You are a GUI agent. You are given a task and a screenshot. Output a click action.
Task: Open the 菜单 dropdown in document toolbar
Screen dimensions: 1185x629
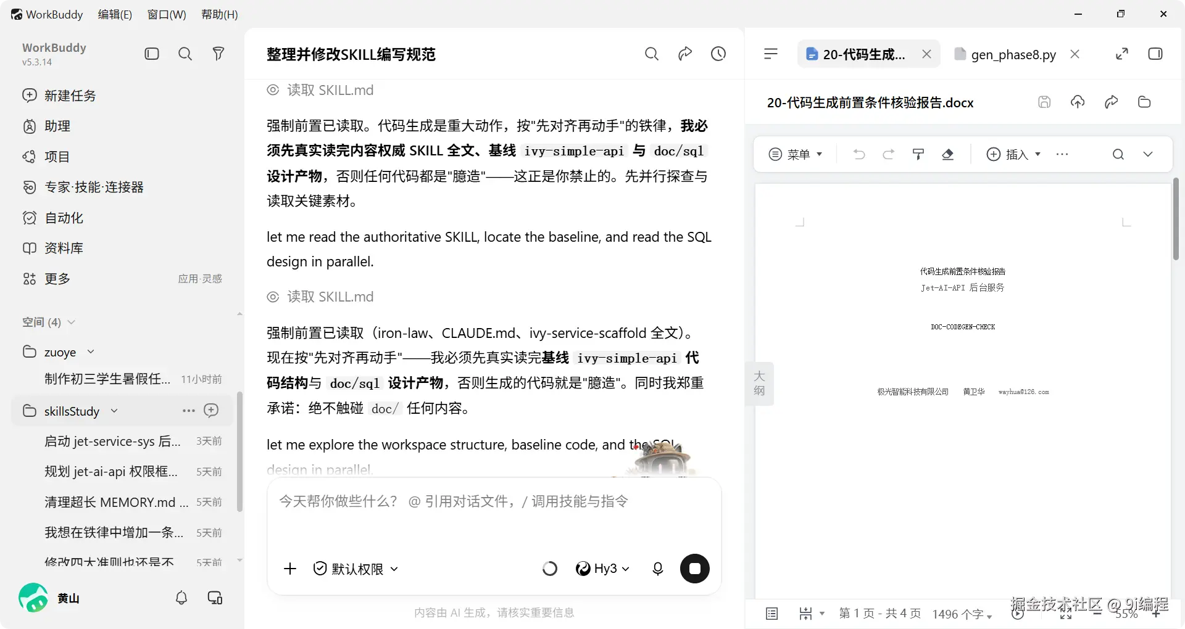(x=796, y=154)
